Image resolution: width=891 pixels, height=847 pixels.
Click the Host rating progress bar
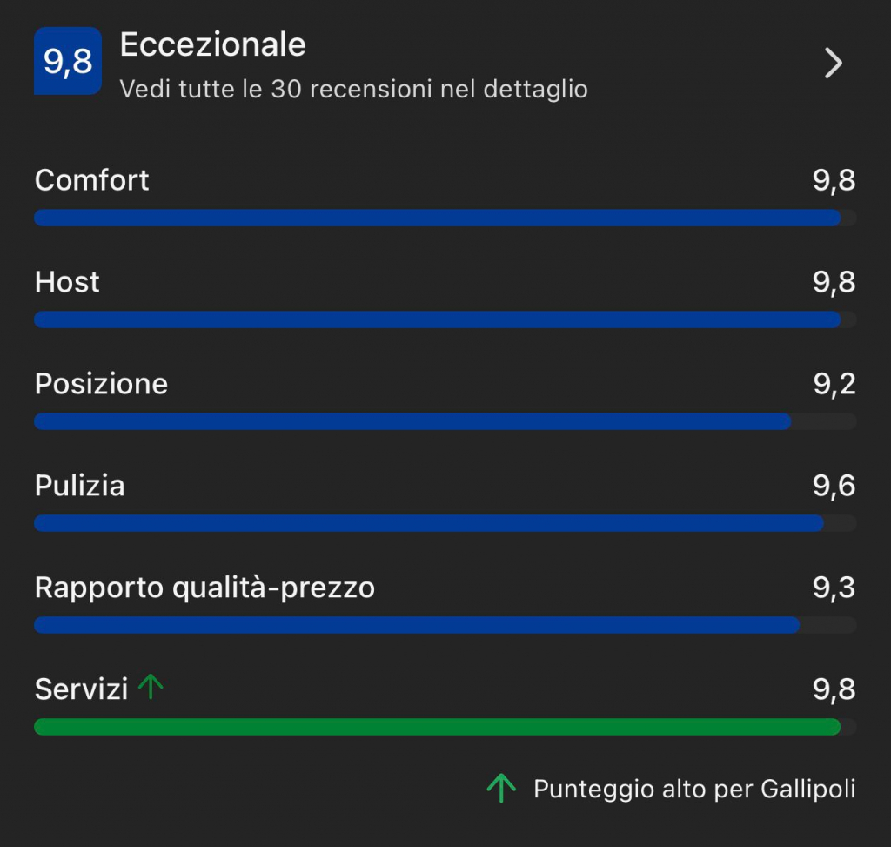444,319
